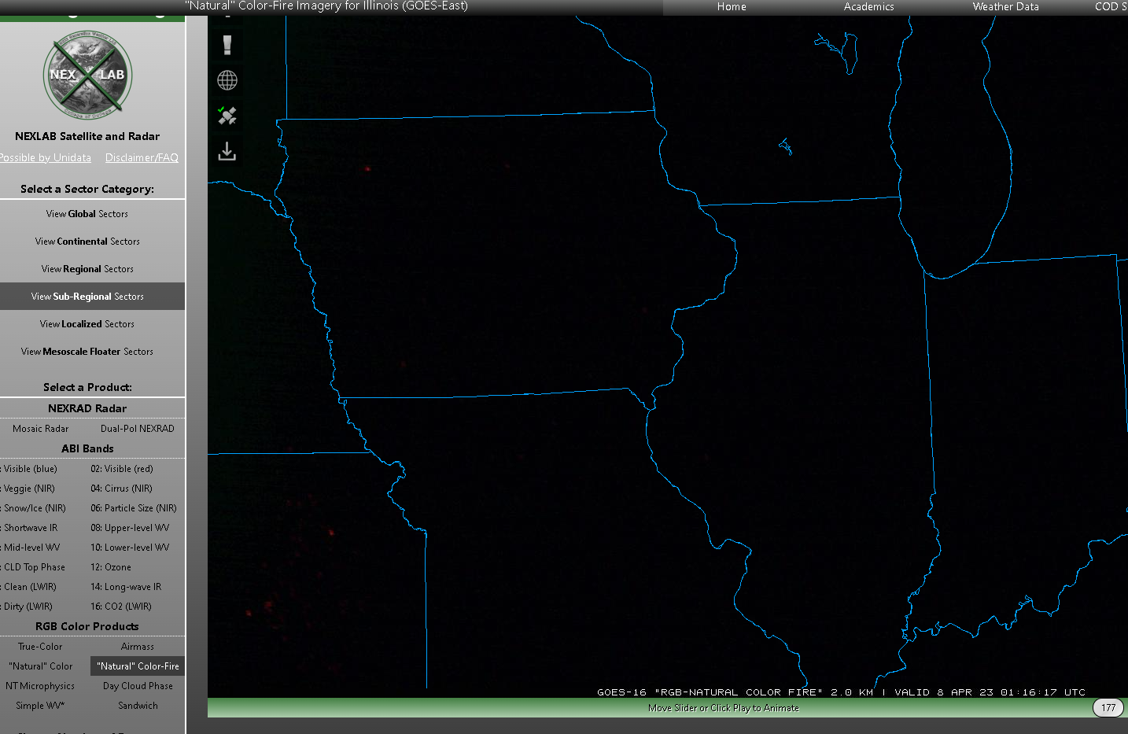This screenshot has height=734, width=1128.
Task: Pick the Shortwave IR band
Action: coord(30,528)
